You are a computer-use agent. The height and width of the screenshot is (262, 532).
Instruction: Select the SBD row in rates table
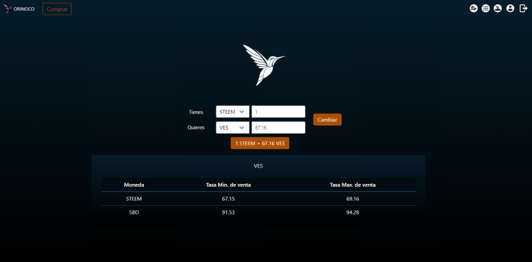point(258,212)
